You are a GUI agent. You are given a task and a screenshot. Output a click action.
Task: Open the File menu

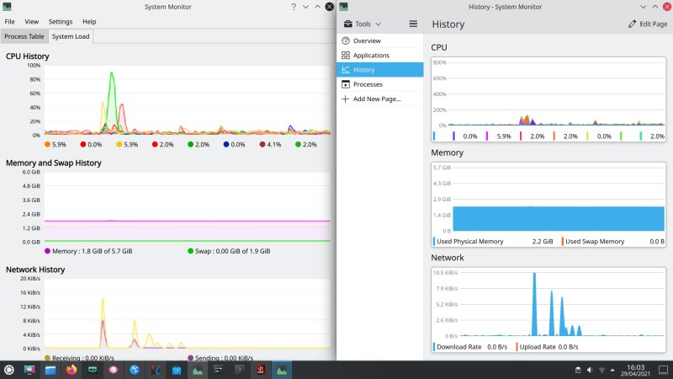tap(10, 21)
